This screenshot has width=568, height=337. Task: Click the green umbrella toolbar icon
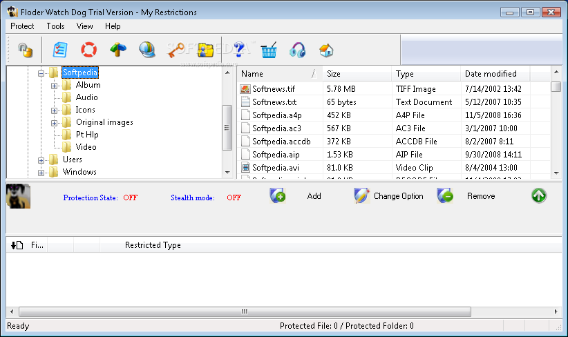point(118,50)
